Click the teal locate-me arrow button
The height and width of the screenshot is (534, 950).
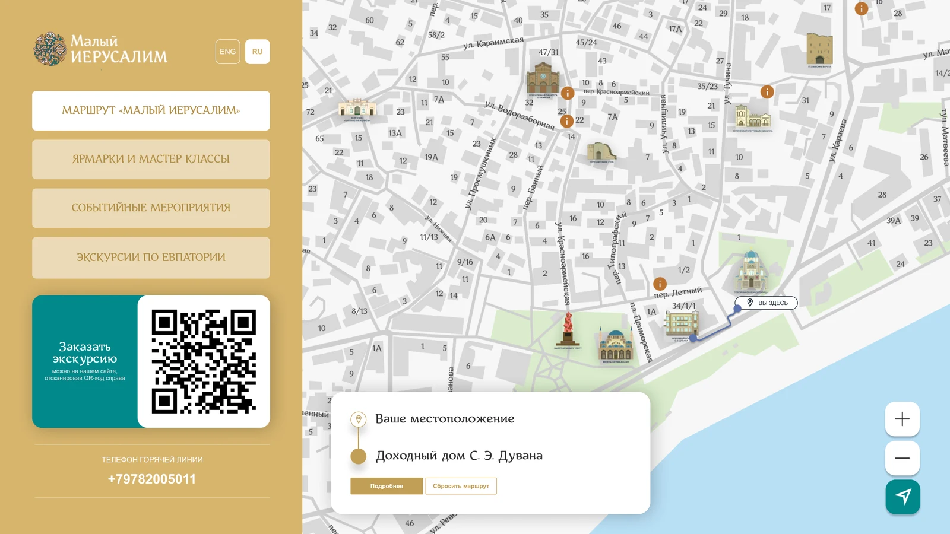point(902,497)
